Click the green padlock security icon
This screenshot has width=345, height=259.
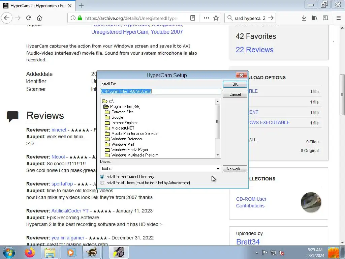pos(80,18)
